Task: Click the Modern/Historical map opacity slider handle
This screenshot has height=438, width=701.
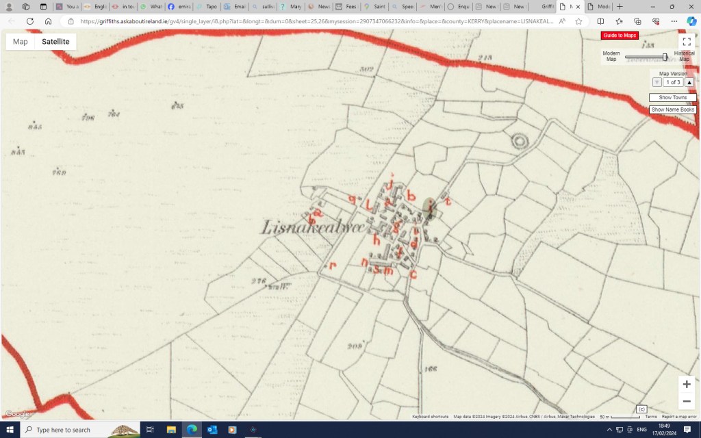Action: pyautogui.click(x=665, y=57)
